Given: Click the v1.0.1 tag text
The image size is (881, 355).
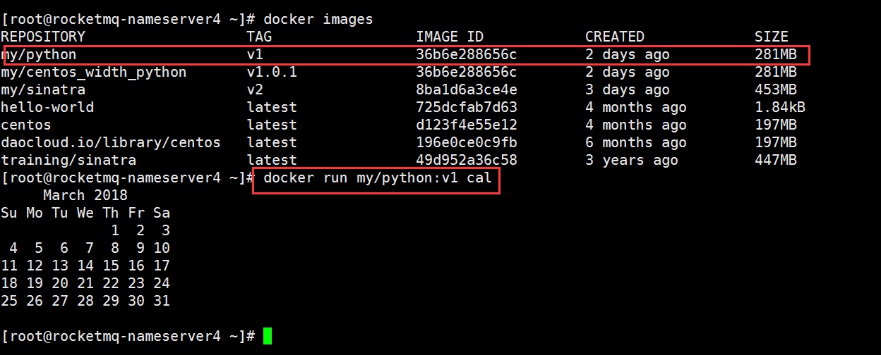Looking at the screenshot, I should 272,72.
